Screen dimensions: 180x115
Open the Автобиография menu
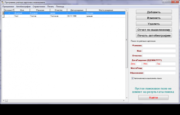pyautogui.click(x=23, y=7)
